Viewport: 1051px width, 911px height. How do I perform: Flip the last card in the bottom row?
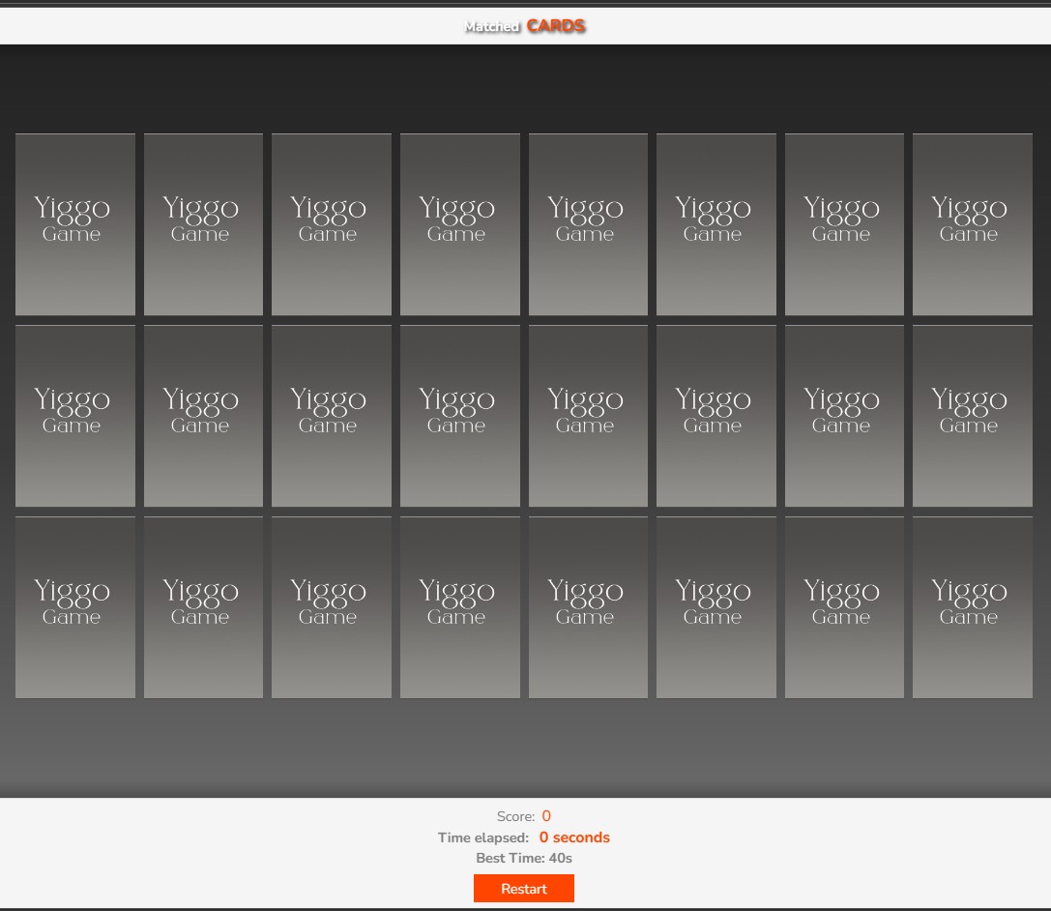972,607
